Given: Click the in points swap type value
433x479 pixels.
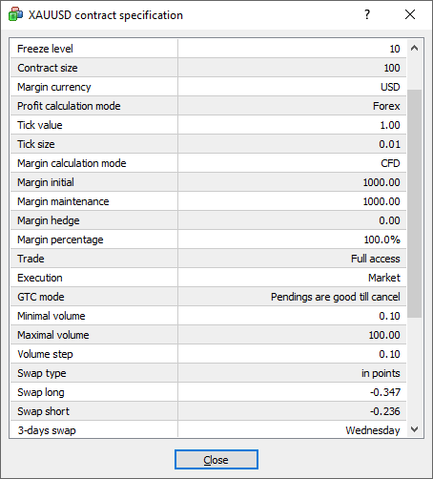Looking at the screenshot, I should pos(381,373).
